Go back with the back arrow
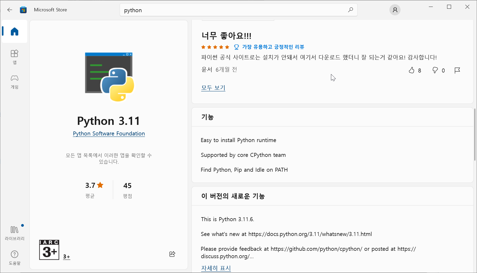477x273 pixels. click(x=10, y=10)
